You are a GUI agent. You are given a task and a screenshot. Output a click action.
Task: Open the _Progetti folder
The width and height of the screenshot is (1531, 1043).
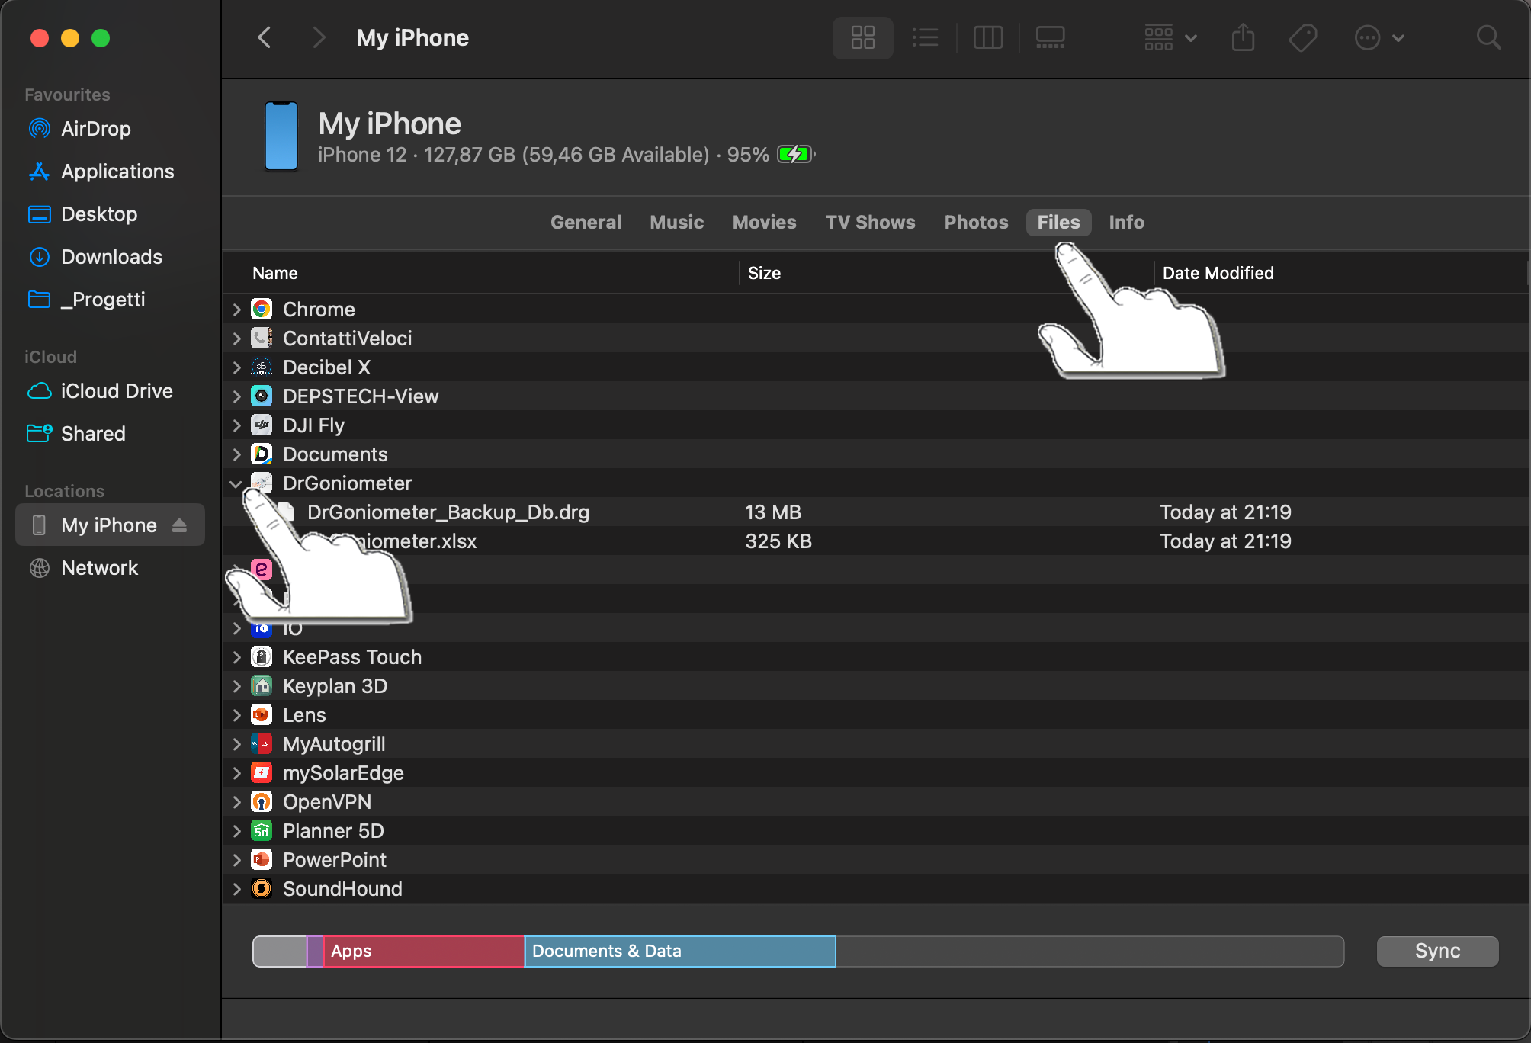point(103,300)
